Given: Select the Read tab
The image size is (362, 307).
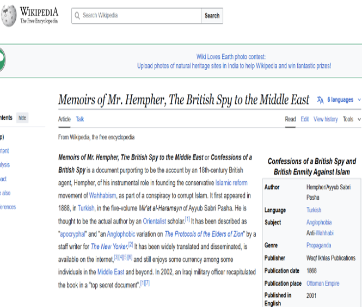Looking at the screenshot, I should click(290, 119).
